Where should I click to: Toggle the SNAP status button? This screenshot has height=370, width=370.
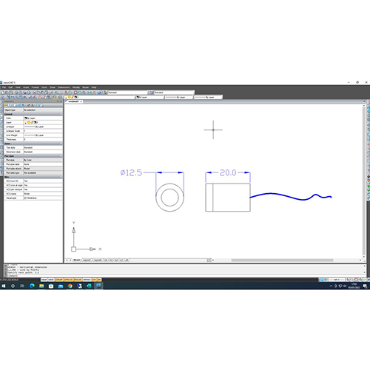click(44, 280)
